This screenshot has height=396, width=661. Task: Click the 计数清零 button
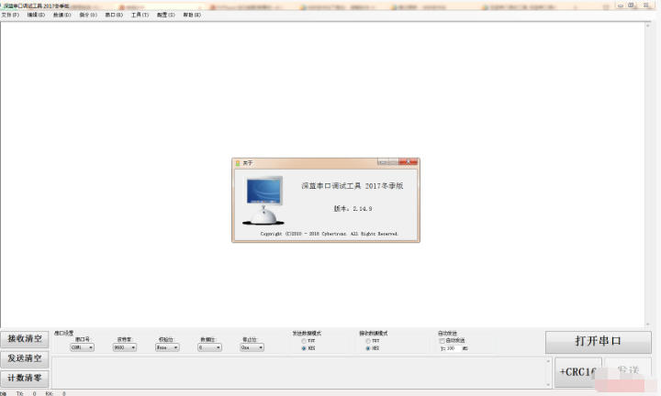[x=25, y=378]
